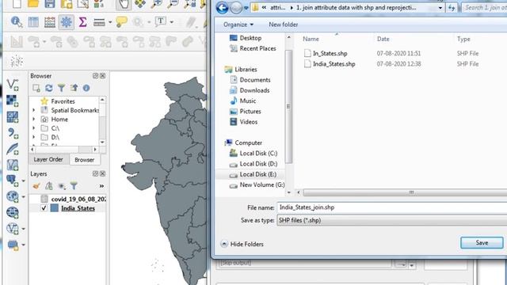Click the File name input field
This screenshot has height=285, width=507.
tap(392, 207)
